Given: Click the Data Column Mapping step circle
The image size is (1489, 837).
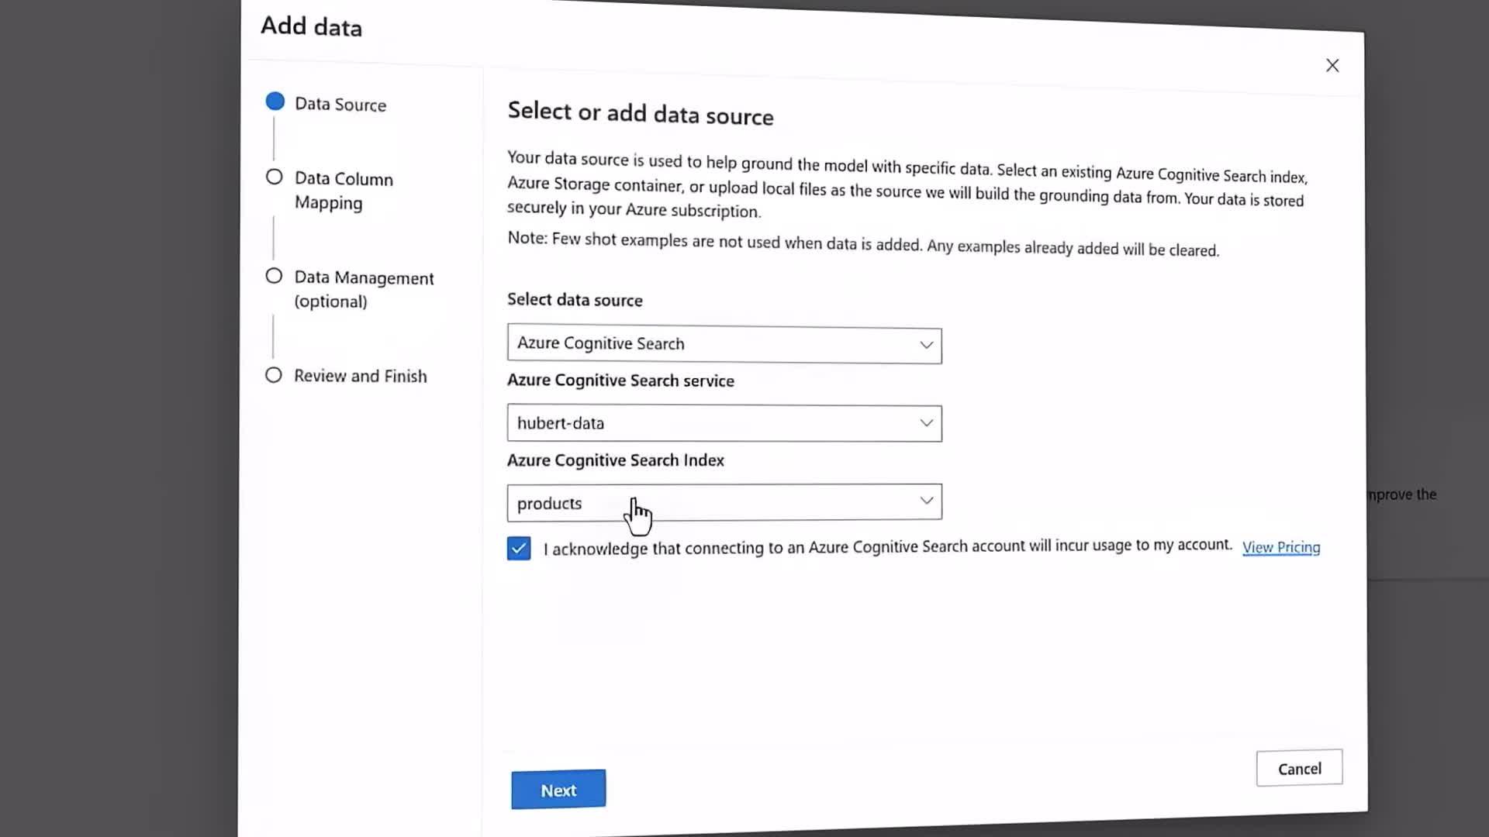Looking at the screenshot, I should point(275,177).
